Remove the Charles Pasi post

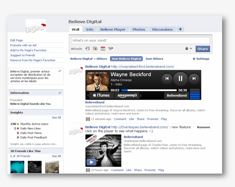pyautogui.click(x=203, y=127)
